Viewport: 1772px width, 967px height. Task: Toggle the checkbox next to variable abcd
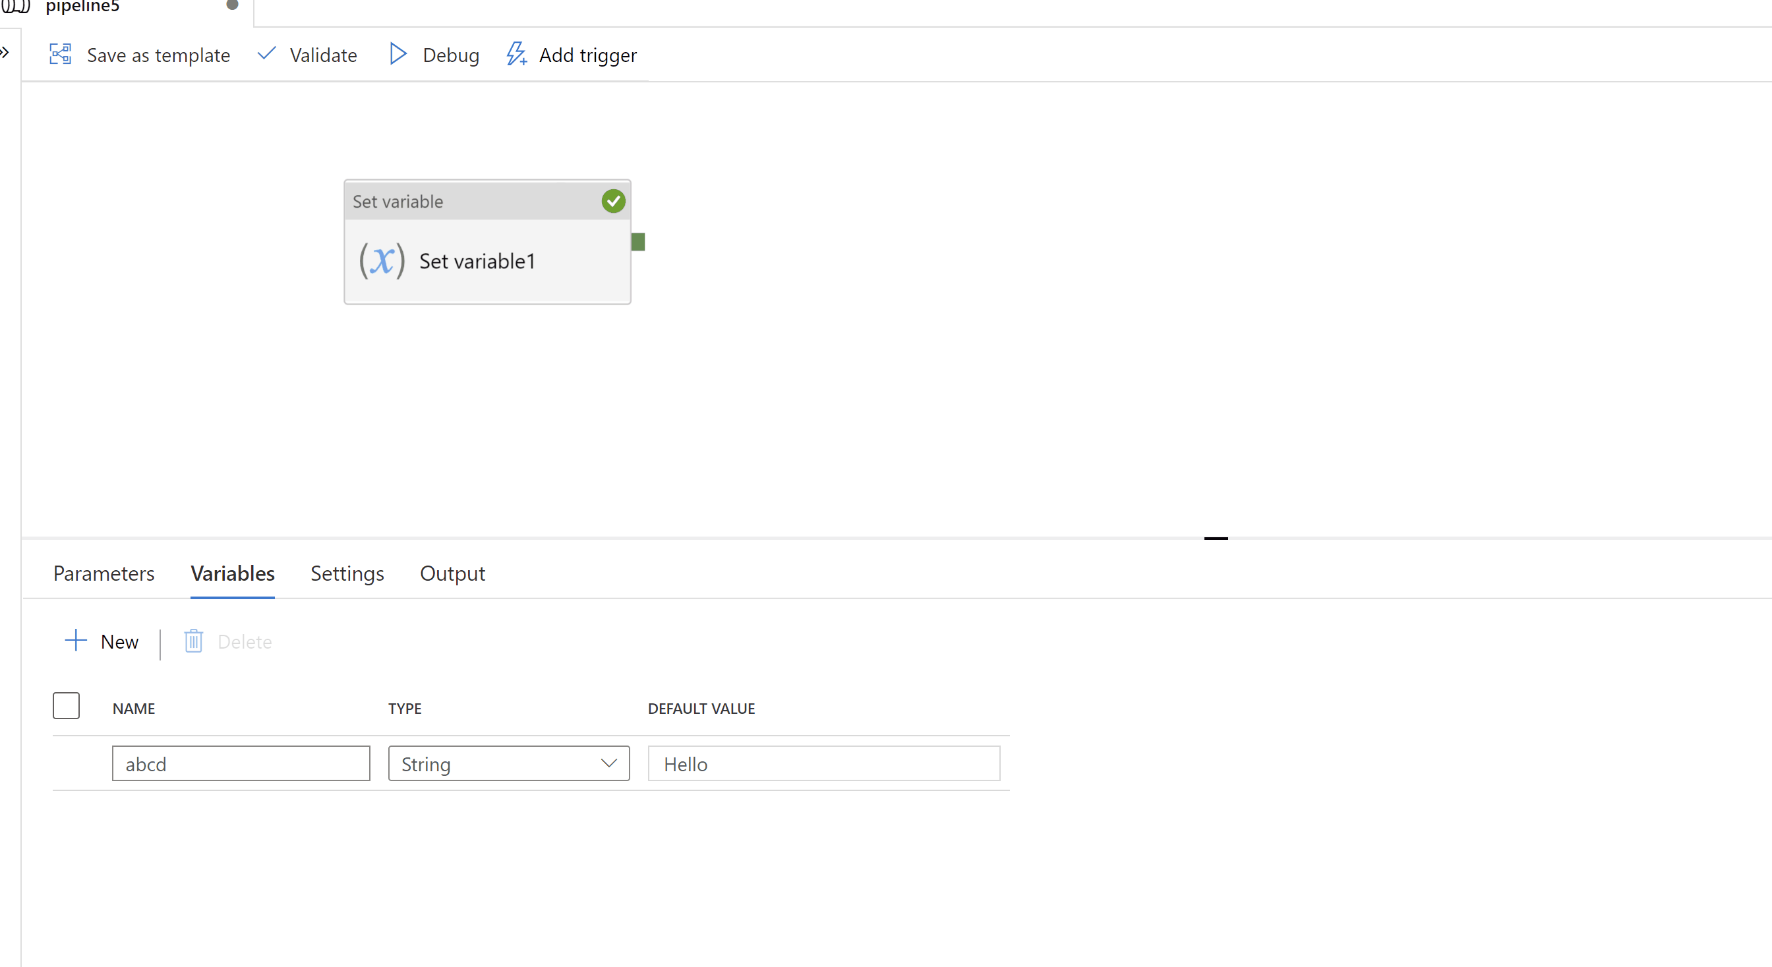(x=67, y=763)
